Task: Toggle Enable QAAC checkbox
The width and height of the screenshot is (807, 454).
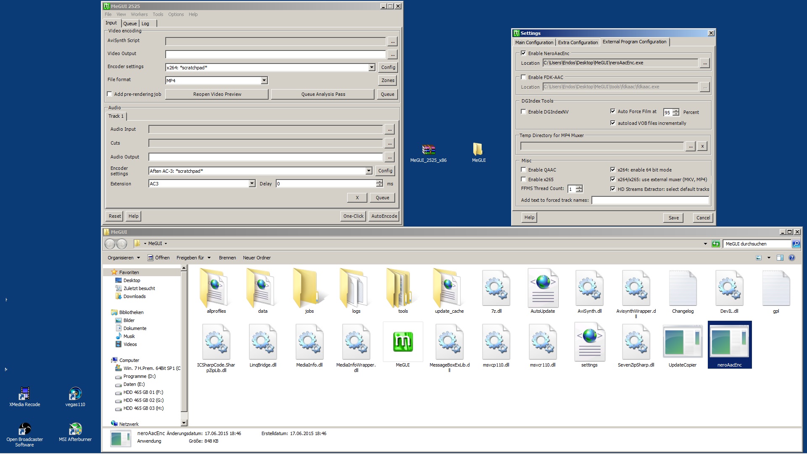Action: coord(523,169)
